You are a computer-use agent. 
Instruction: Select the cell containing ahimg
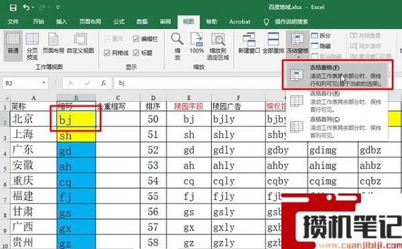tap(333, 165)
